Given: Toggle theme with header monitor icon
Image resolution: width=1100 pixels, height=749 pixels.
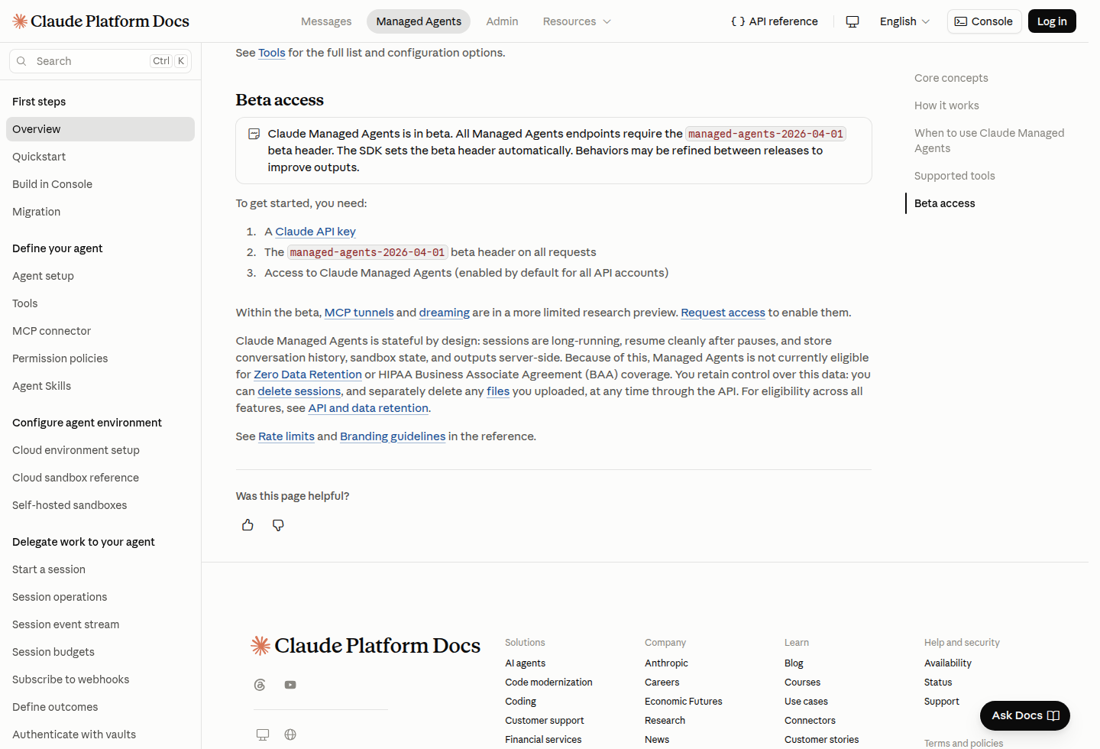Looking at the screenshot, I should pyautogui.click(x=852, y=21).
